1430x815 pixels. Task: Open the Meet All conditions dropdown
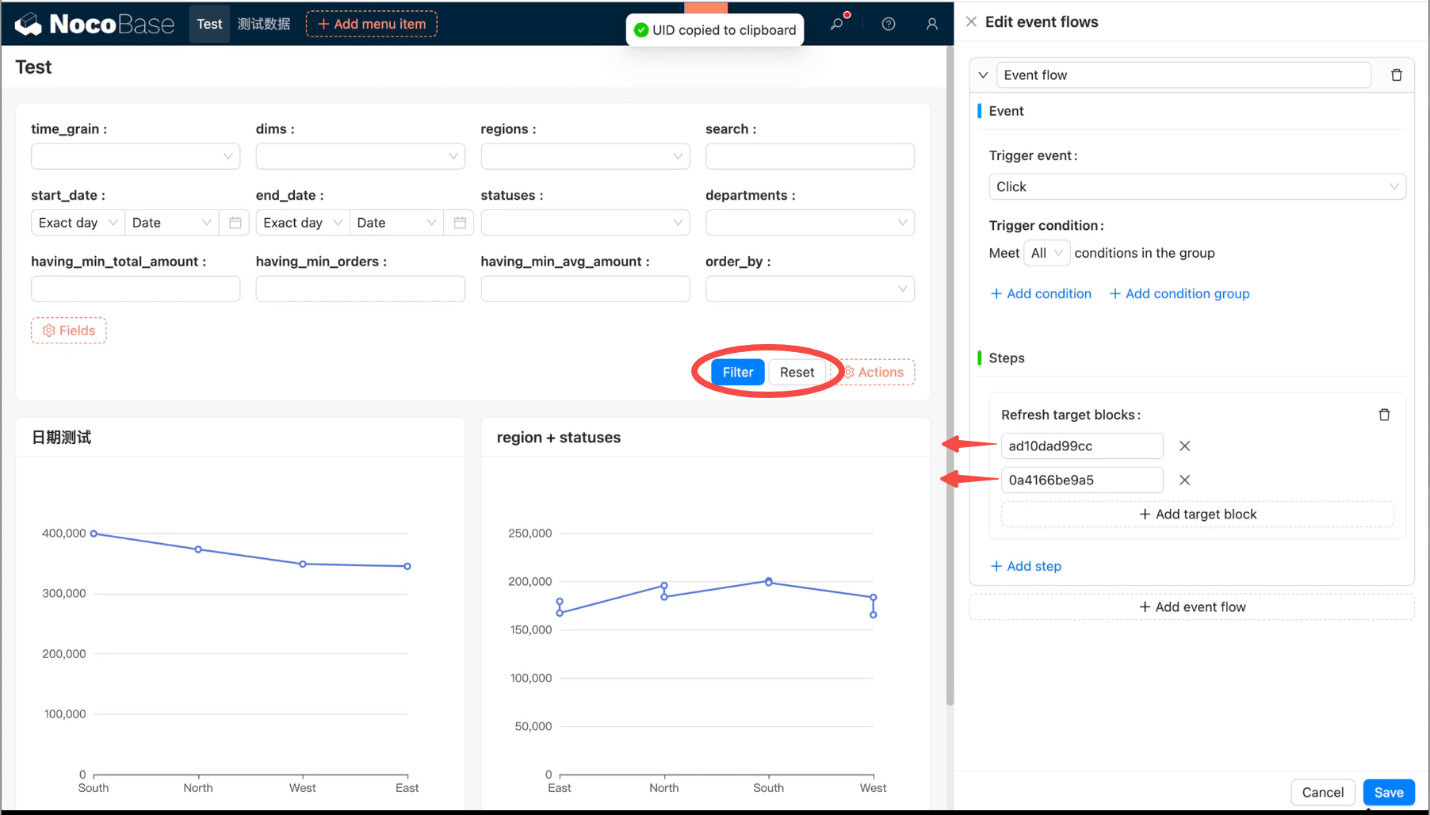click(x=1046, y=253)
